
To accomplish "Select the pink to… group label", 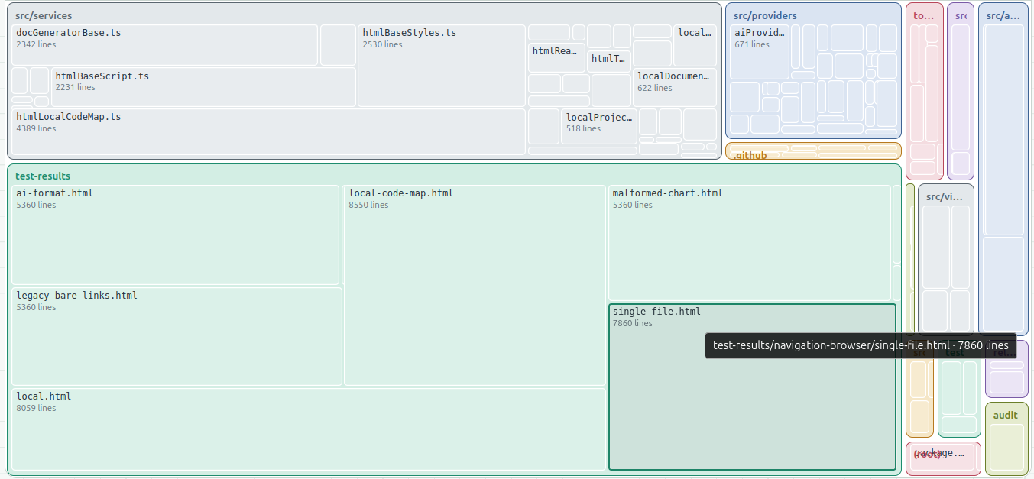I will pyautogui.click(x=924, y=16).
